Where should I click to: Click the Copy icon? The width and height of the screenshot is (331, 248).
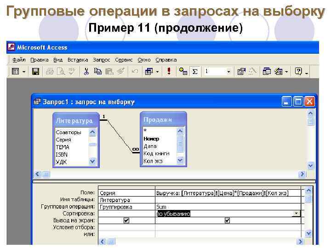tap(98, 72)
